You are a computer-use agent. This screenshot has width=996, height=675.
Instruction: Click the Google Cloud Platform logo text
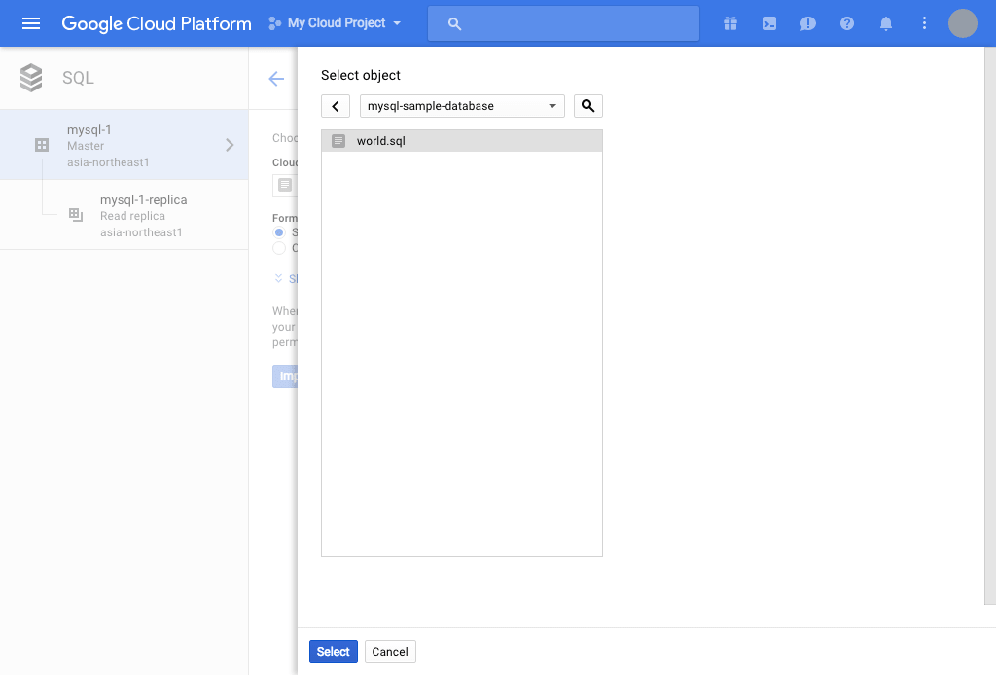(157, 23)
